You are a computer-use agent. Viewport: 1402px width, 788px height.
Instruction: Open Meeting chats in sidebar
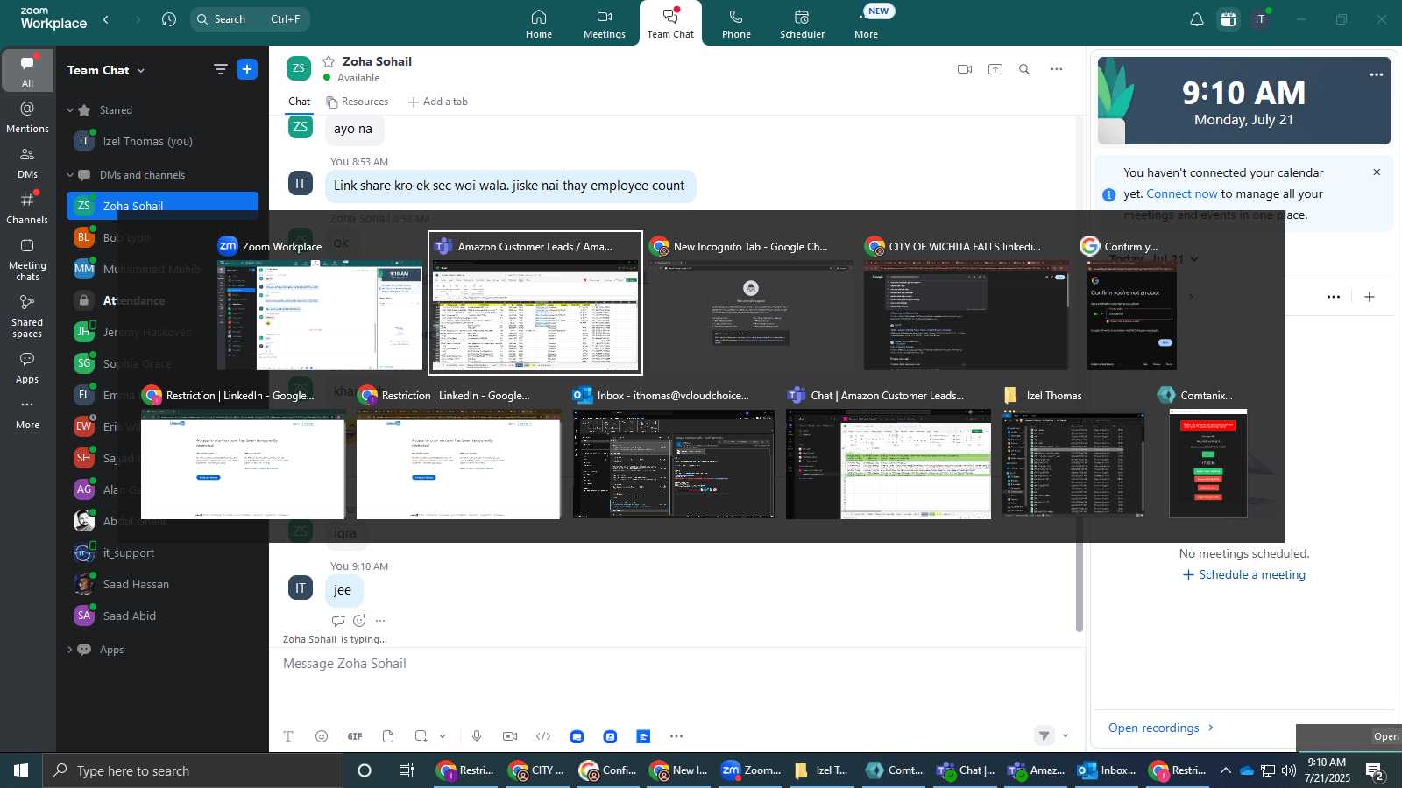[x=27, y=259]
